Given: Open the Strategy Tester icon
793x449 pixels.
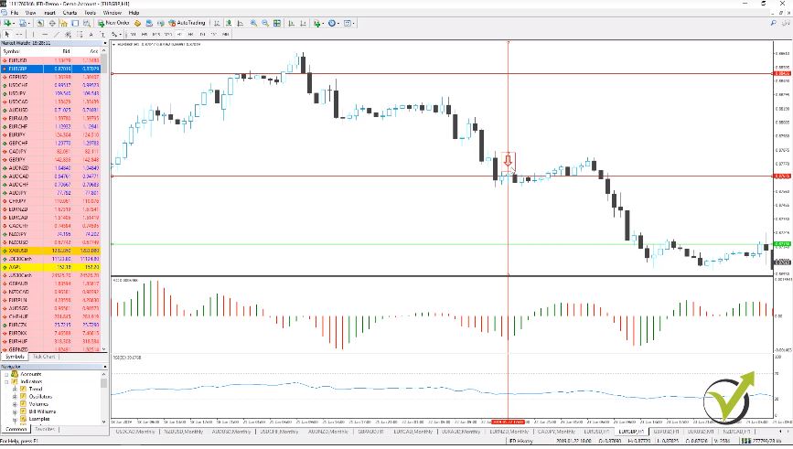Looking at the screenshot, I should click(x=87, y=23).
